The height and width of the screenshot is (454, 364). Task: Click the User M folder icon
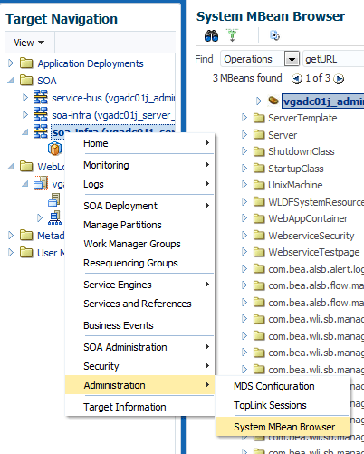pyautogui.click(x=26, y=252)
